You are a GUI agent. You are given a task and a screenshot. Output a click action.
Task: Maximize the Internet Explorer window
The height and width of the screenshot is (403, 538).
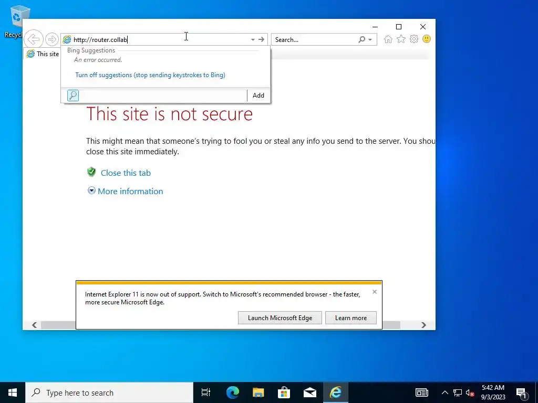399,27
